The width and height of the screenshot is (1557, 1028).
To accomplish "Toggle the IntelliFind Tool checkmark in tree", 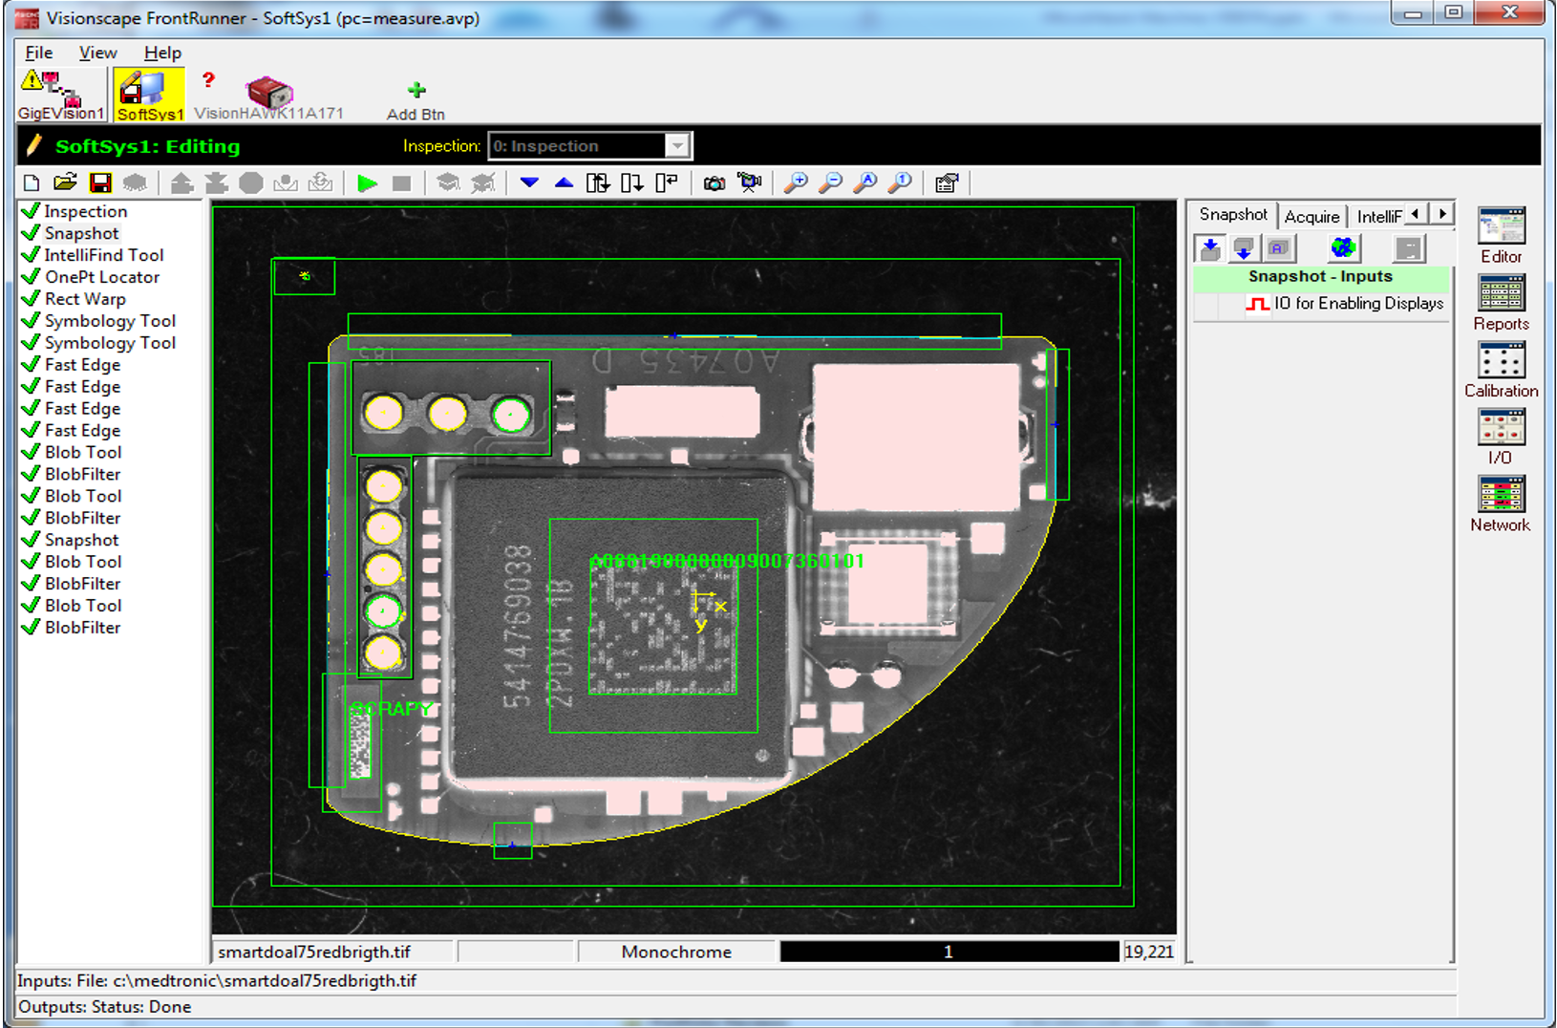I will 31,255.
